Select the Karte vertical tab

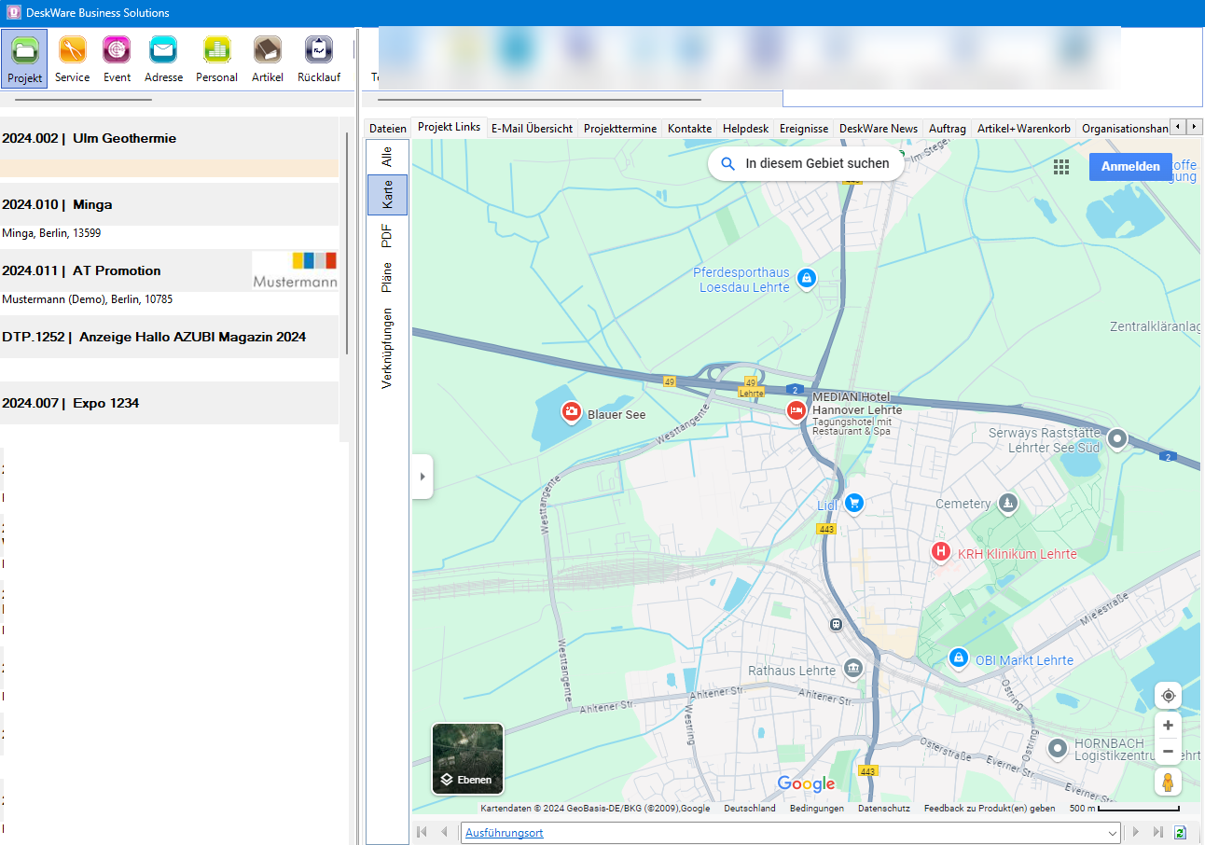click(x=387, y=195)
